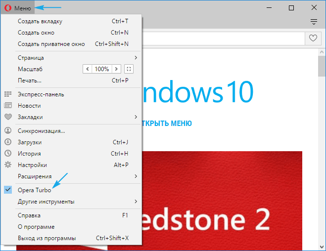This screenshot has height=251, width=326.
Task: Choose Печать... from the menu
Action: (x=30, y=81)
